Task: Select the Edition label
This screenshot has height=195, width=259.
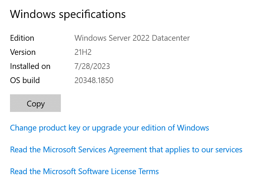Action: (22, 38)
